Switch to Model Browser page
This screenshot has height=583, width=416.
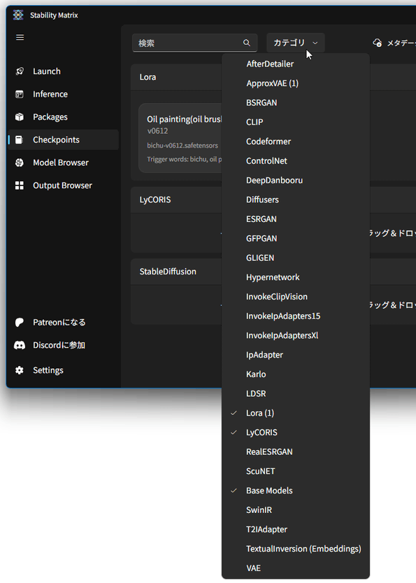(x=63, y=162)
